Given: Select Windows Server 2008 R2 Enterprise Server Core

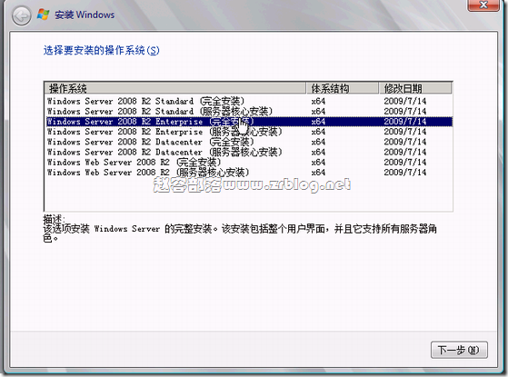Looking at the screenshot, I should tap(249, 132).
